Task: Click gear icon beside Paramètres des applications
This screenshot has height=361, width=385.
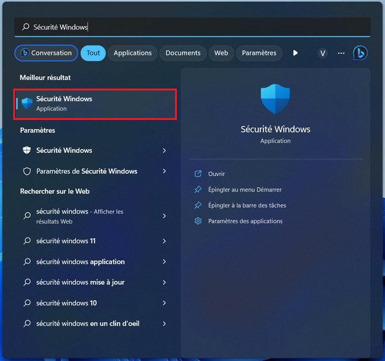Action: (x=198, y=221)
